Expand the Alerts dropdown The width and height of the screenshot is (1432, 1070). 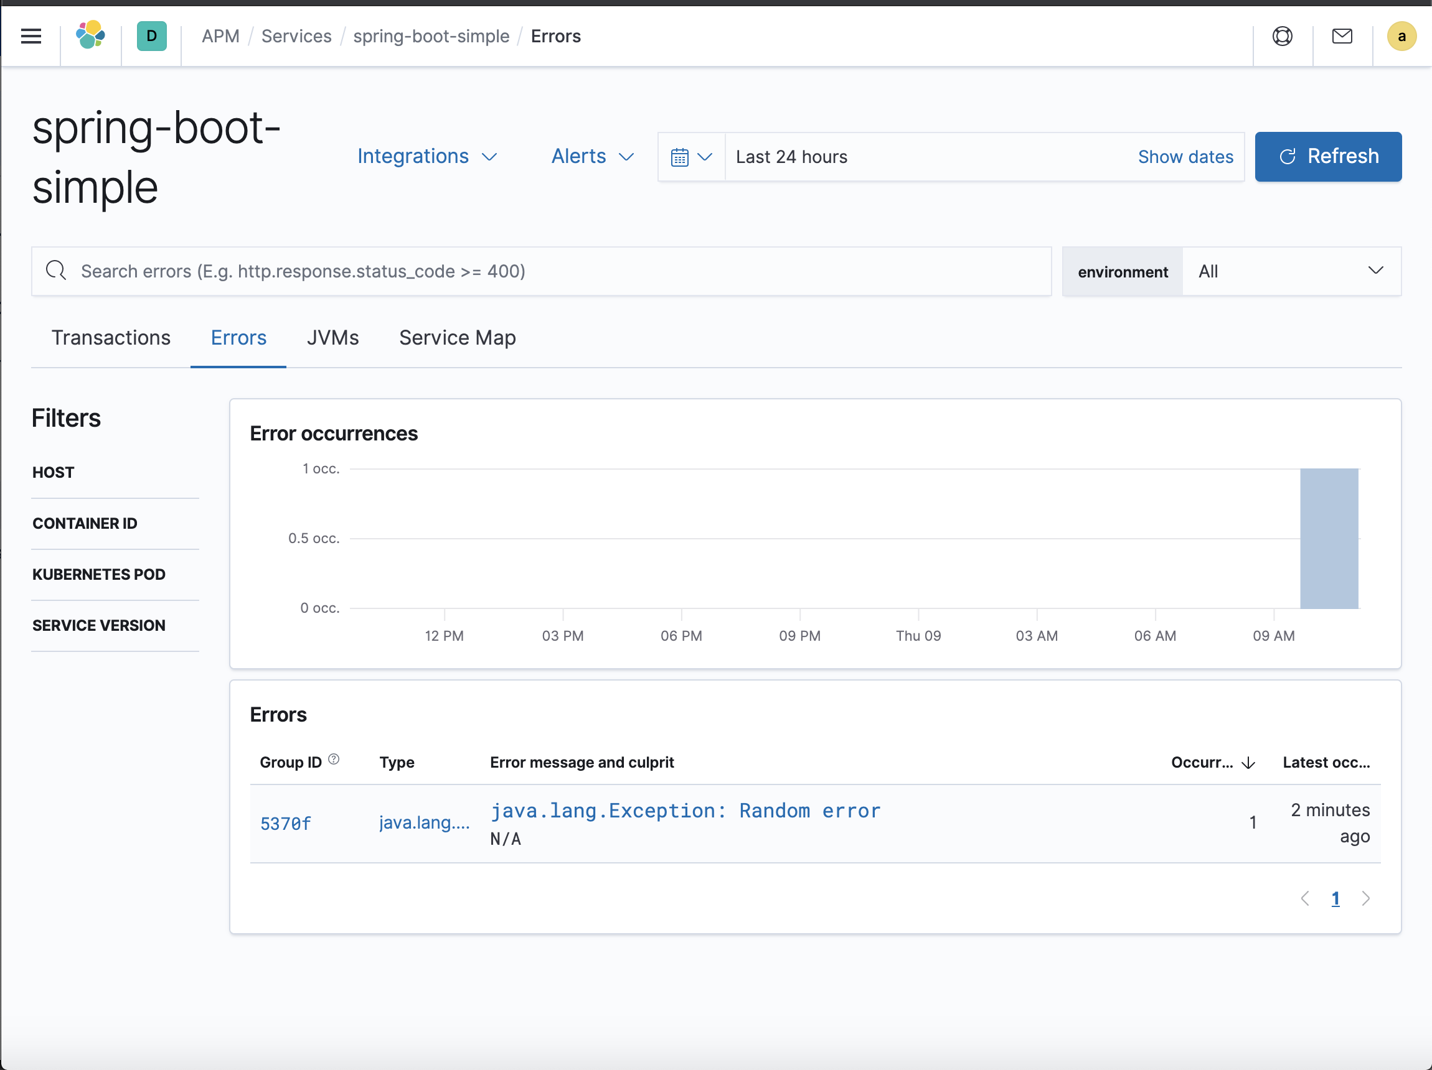591,157
